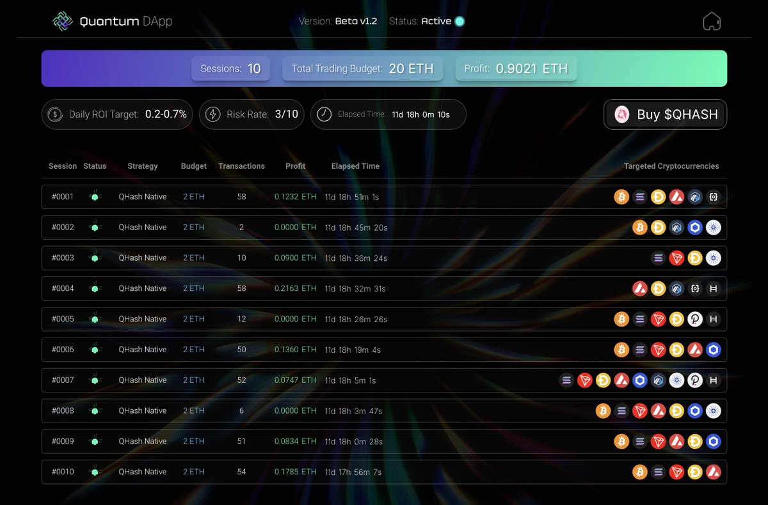Screen dimensions: 768x505
Task: Click the Profit 0.9021 ETH card
Action: [x=516, y=68]
